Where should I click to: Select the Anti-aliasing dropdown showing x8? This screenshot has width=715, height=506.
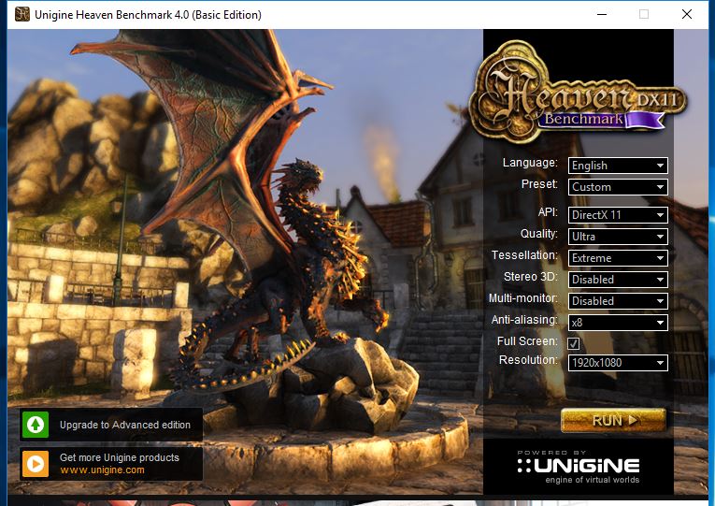pos(618,323)
